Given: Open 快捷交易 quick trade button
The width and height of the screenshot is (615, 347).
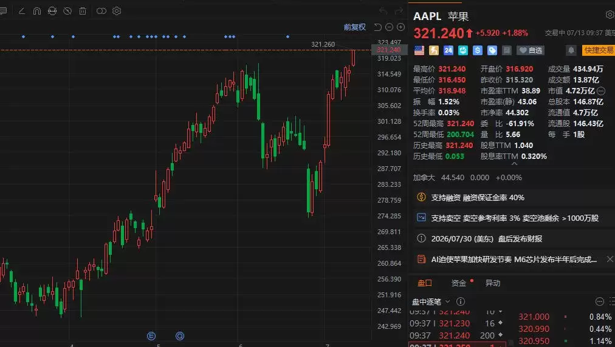Looking at the screenshot, I should click(598, 50).
